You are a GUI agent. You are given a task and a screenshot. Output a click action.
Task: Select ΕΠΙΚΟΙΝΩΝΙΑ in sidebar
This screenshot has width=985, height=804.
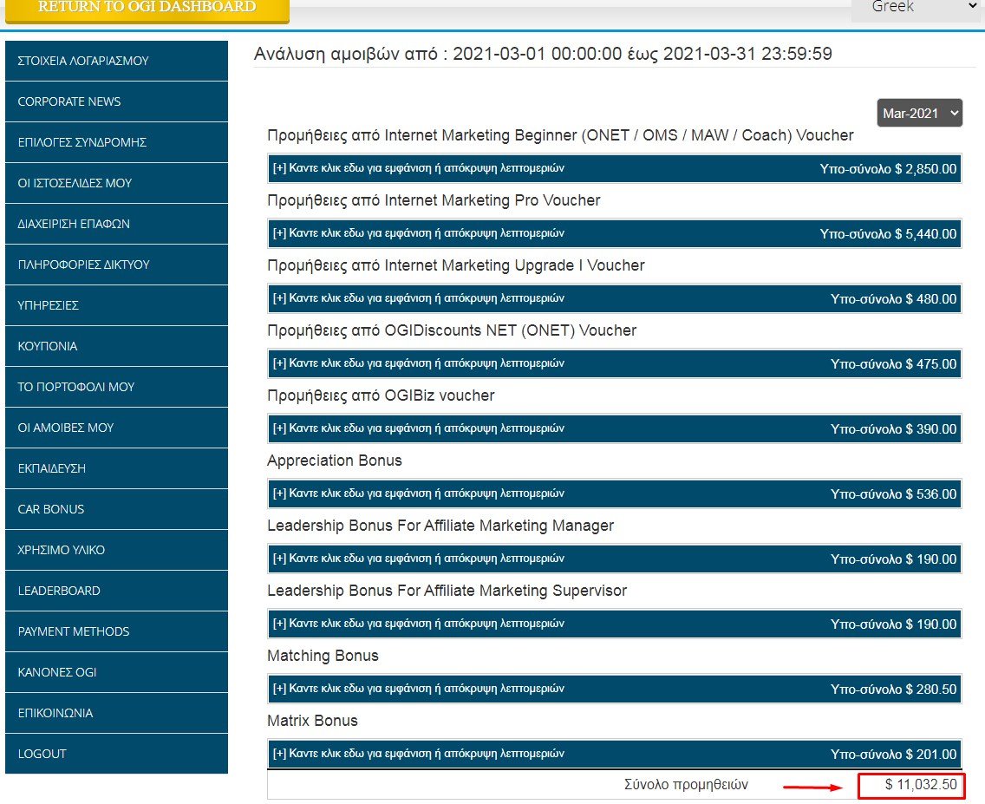click(116, 714)
